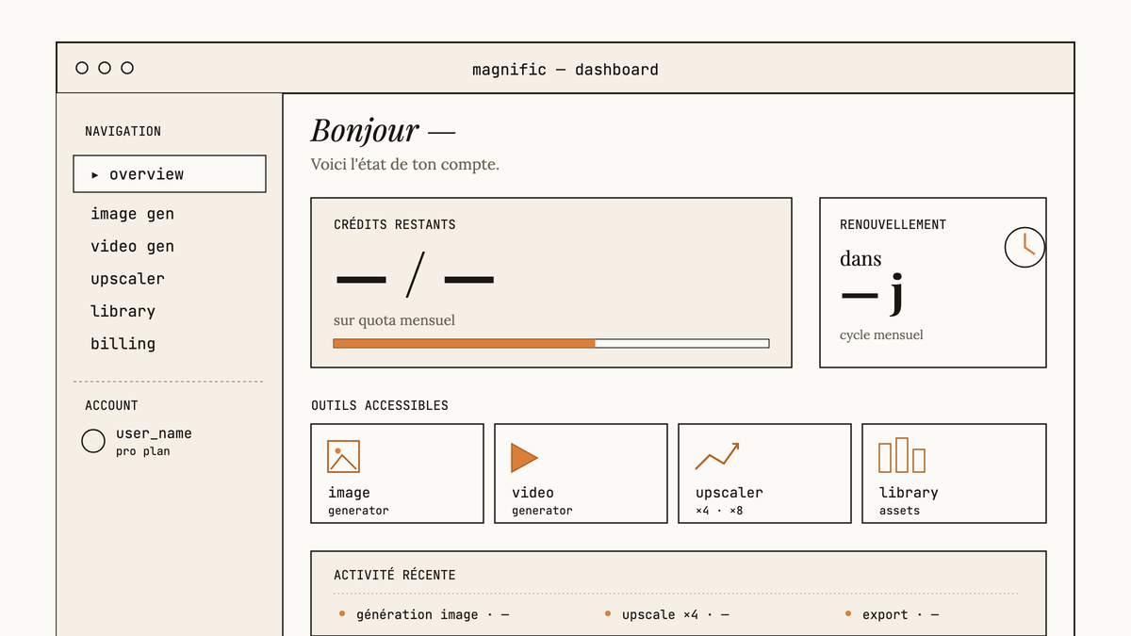
Task: Click the génération image activity entry
Action: 424,614
